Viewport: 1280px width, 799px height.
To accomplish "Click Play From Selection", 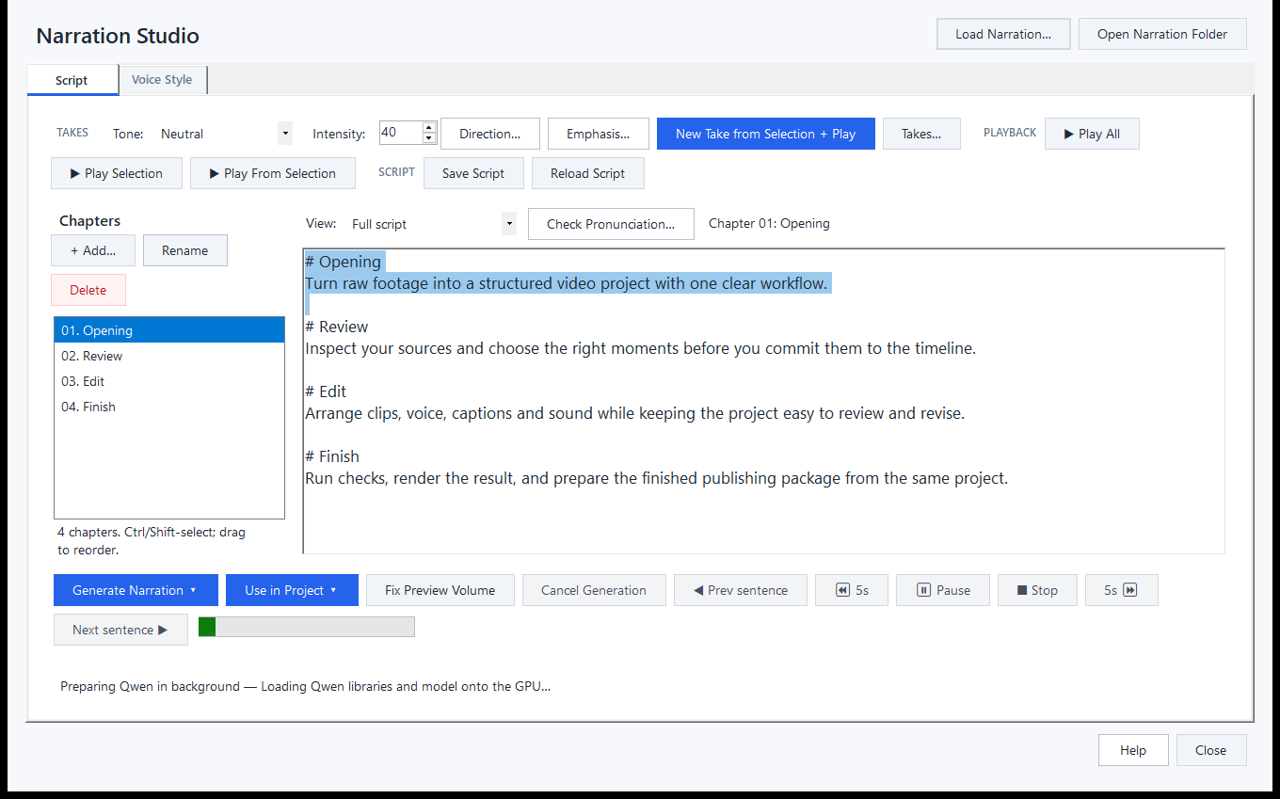I will pos(273,173).
